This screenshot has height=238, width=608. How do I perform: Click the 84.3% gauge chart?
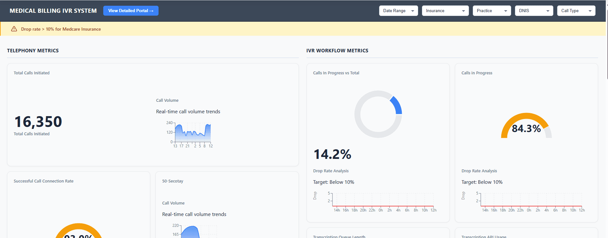tap(526, 126)
